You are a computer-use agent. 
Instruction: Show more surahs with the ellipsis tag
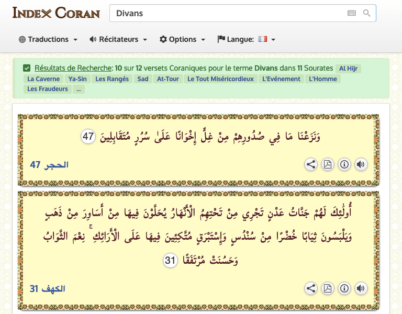click(x=79, y=89)
